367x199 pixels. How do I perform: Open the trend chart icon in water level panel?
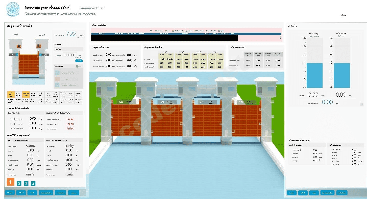(362, 104)
